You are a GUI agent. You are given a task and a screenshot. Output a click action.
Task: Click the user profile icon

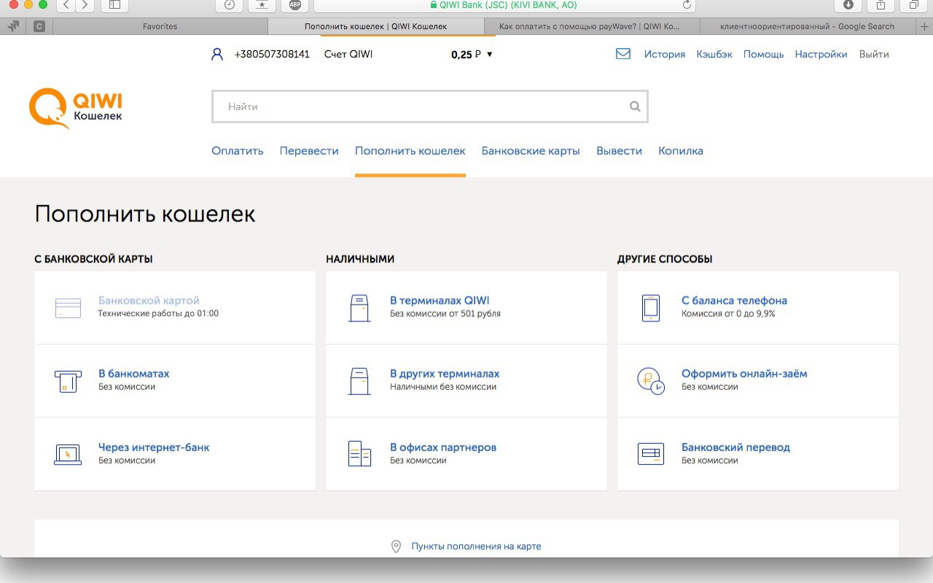[x=216, y=54]
